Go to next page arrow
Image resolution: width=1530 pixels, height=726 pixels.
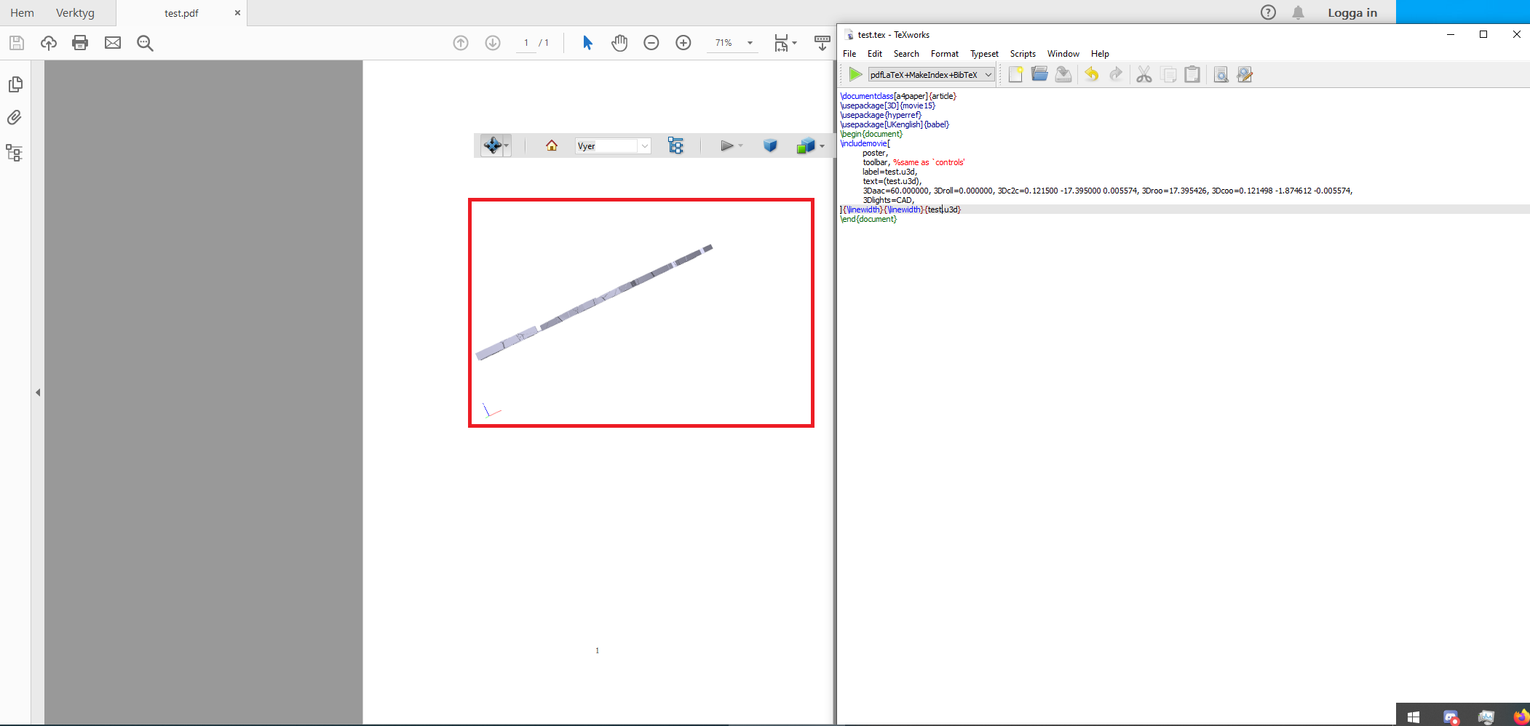click(x=493, y=43)
